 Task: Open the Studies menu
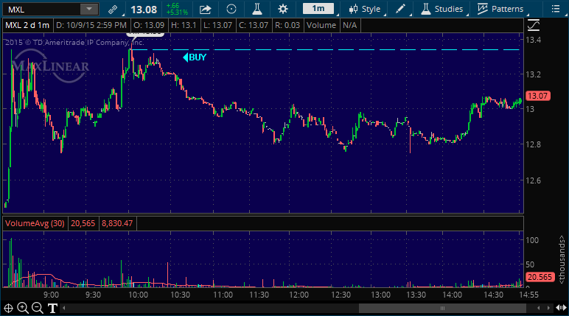coord(442,10)
